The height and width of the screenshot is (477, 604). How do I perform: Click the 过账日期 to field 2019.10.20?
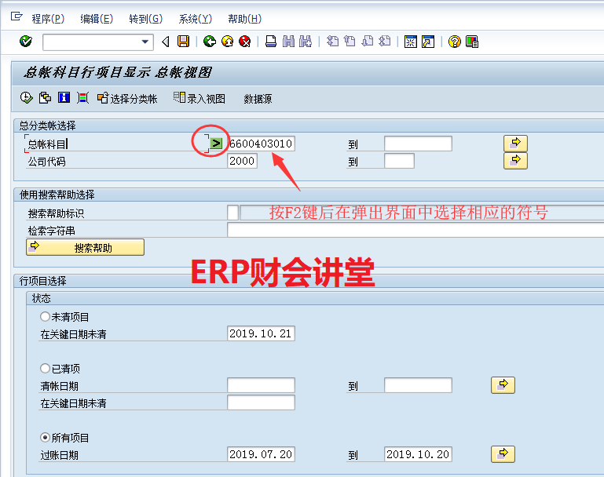tap(418, 454)
